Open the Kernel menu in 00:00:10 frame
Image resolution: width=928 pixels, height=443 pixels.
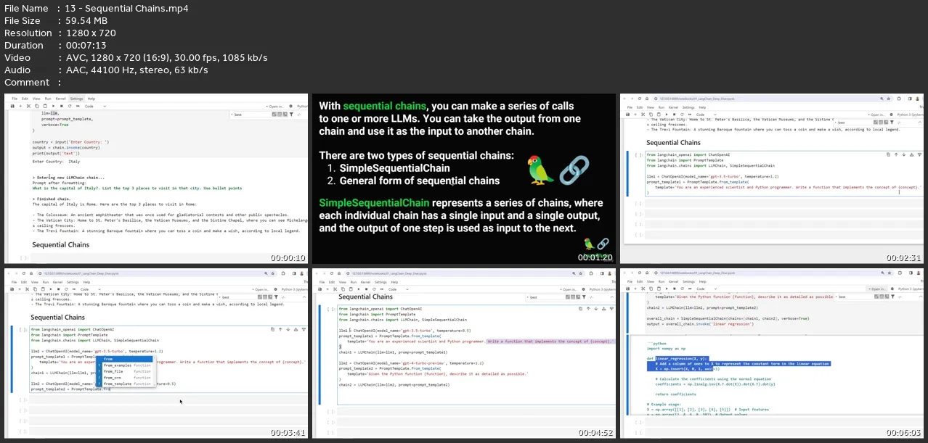tap(60, 99)
